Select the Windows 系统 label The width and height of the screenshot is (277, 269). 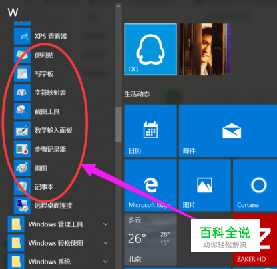[49, 262]
